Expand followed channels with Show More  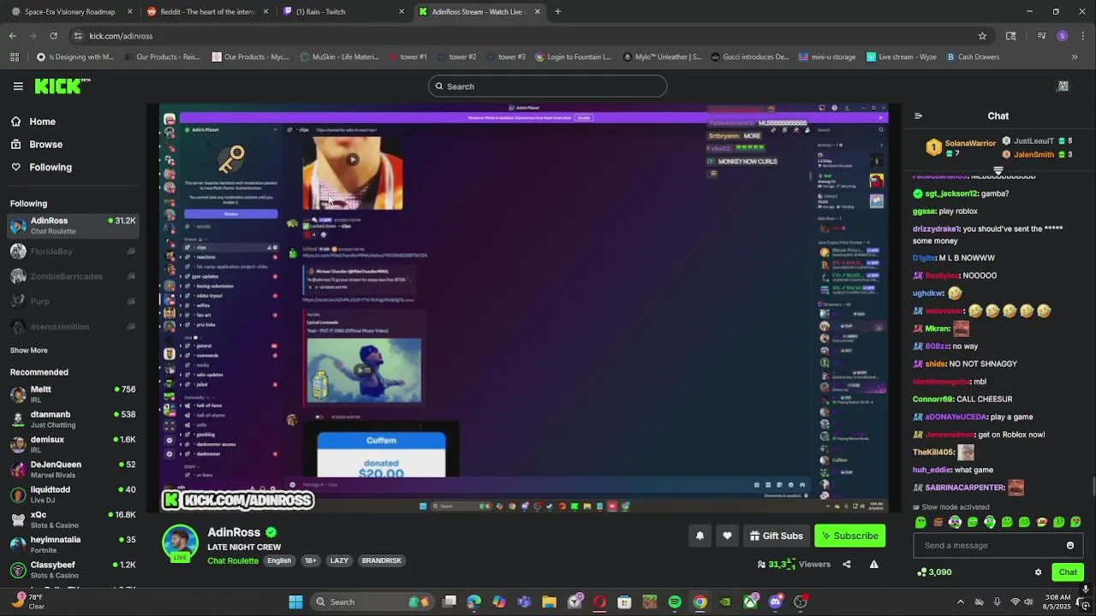[29, 351]
